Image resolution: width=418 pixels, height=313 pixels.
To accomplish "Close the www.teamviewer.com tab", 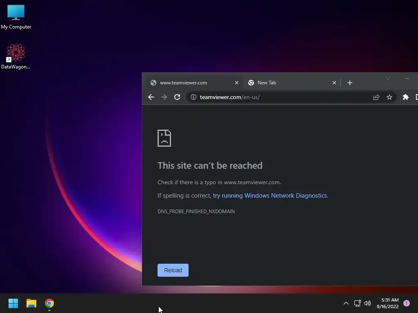I will [x=236, y=83].
